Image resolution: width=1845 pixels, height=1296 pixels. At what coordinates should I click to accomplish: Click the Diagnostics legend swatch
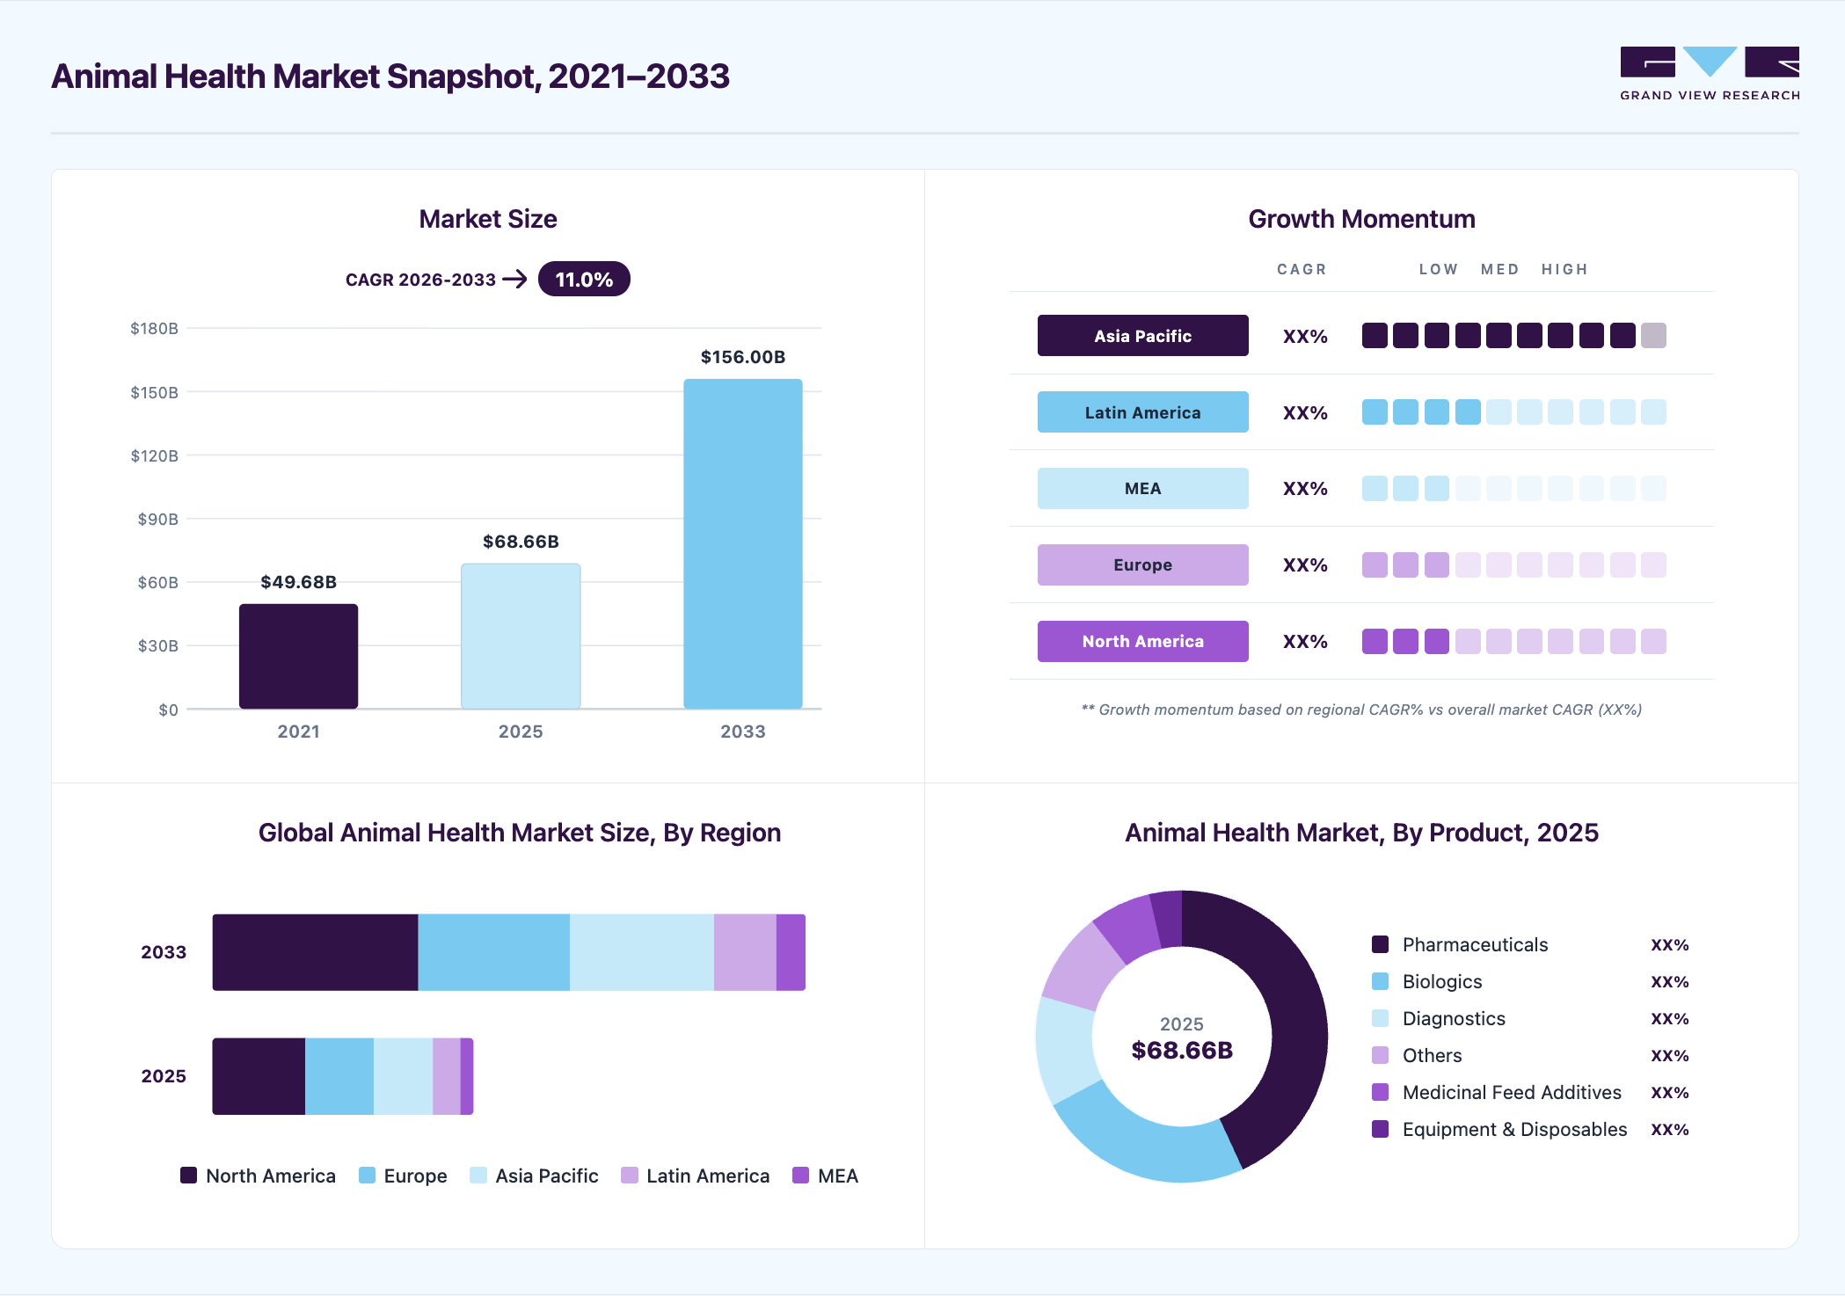click(x=1380, y=1018)
